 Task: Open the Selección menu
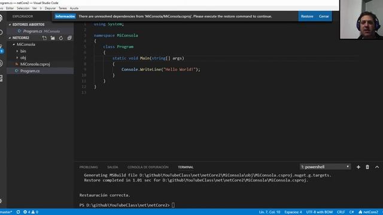[23, 8]
